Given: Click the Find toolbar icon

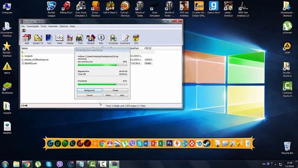Looking at the screenshot, I should point(80,39).
